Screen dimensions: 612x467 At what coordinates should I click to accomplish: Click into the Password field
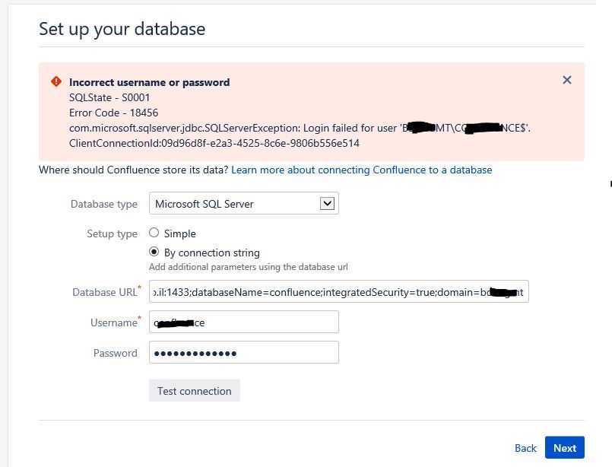[x=243, y=353]
